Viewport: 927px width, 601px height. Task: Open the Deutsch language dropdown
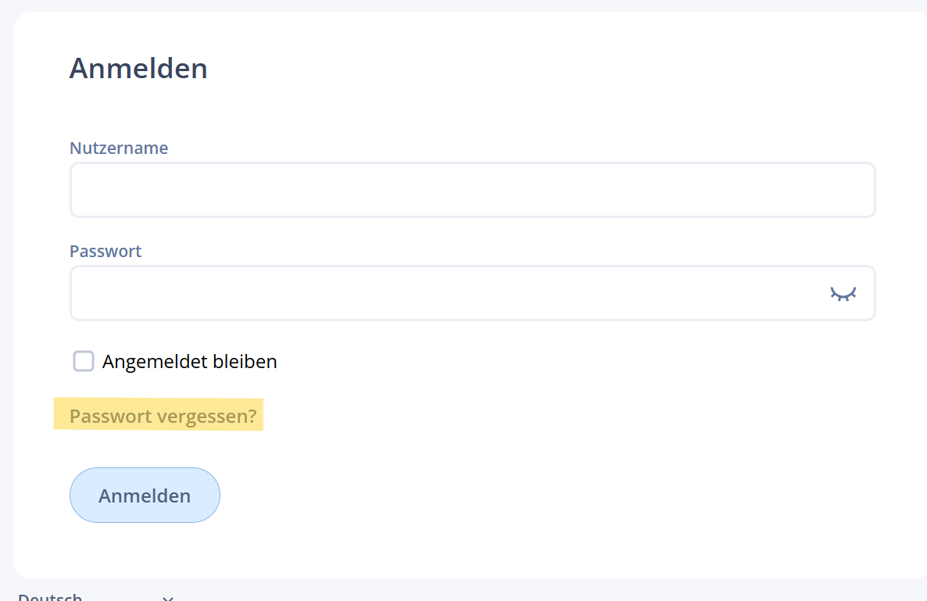[x=96, y=597]
